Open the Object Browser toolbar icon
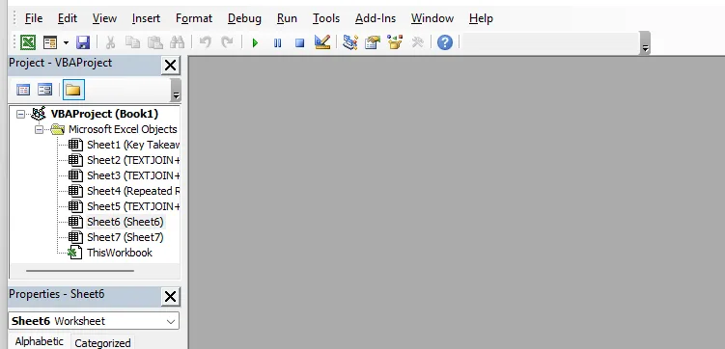This screenshot has height=349, width=725. click(395, 42)
